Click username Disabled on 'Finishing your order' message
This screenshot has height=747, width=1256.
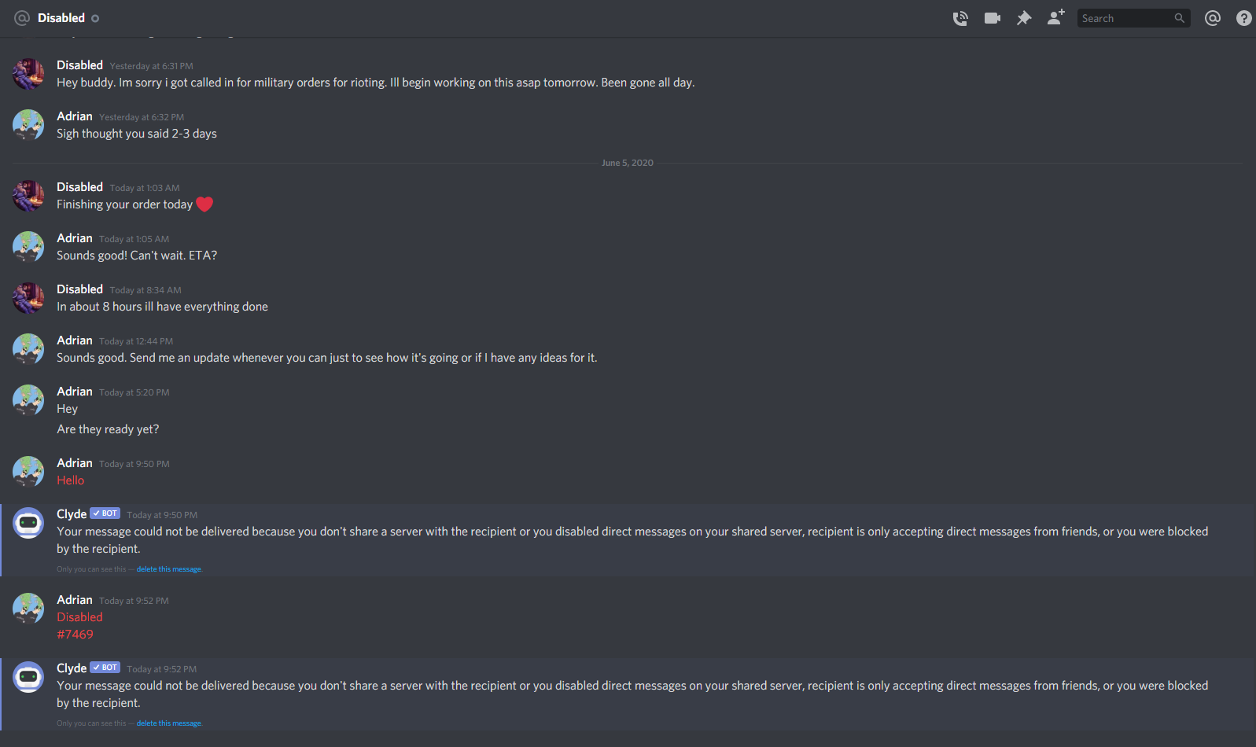pos(79,187)
